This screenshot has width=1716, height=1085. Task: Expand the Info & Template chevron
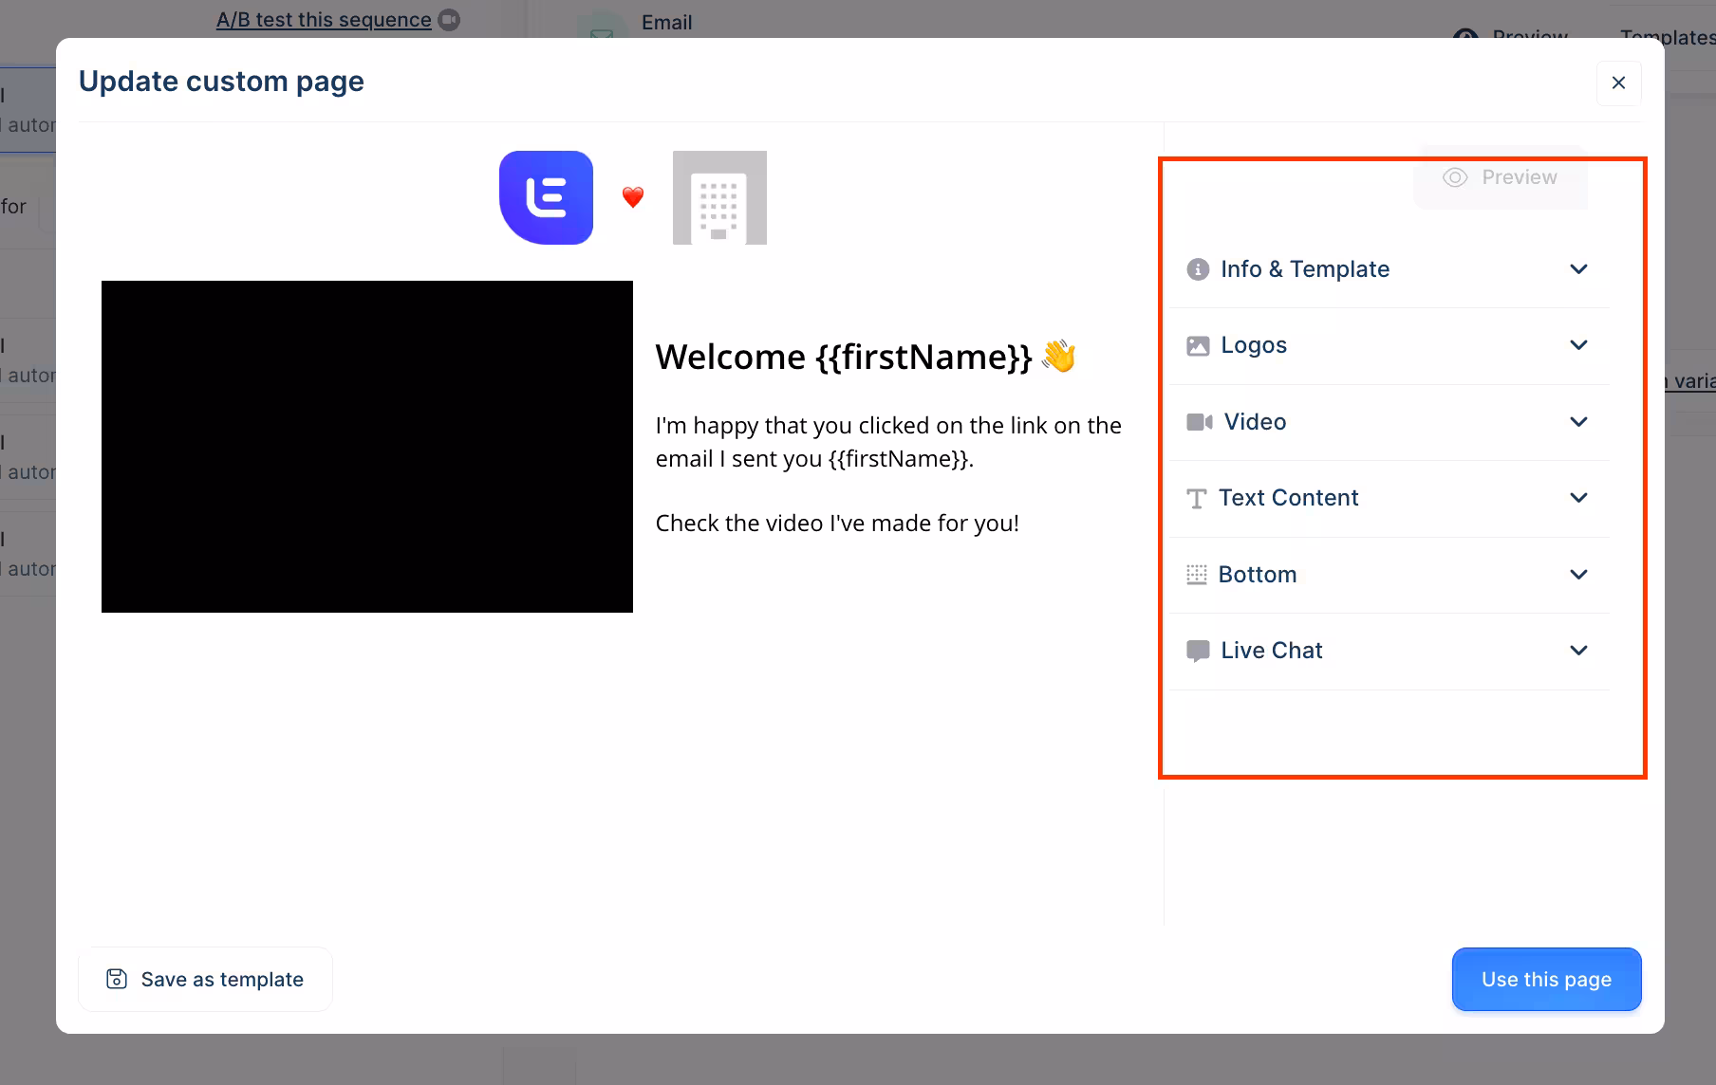pos(1578,269)
